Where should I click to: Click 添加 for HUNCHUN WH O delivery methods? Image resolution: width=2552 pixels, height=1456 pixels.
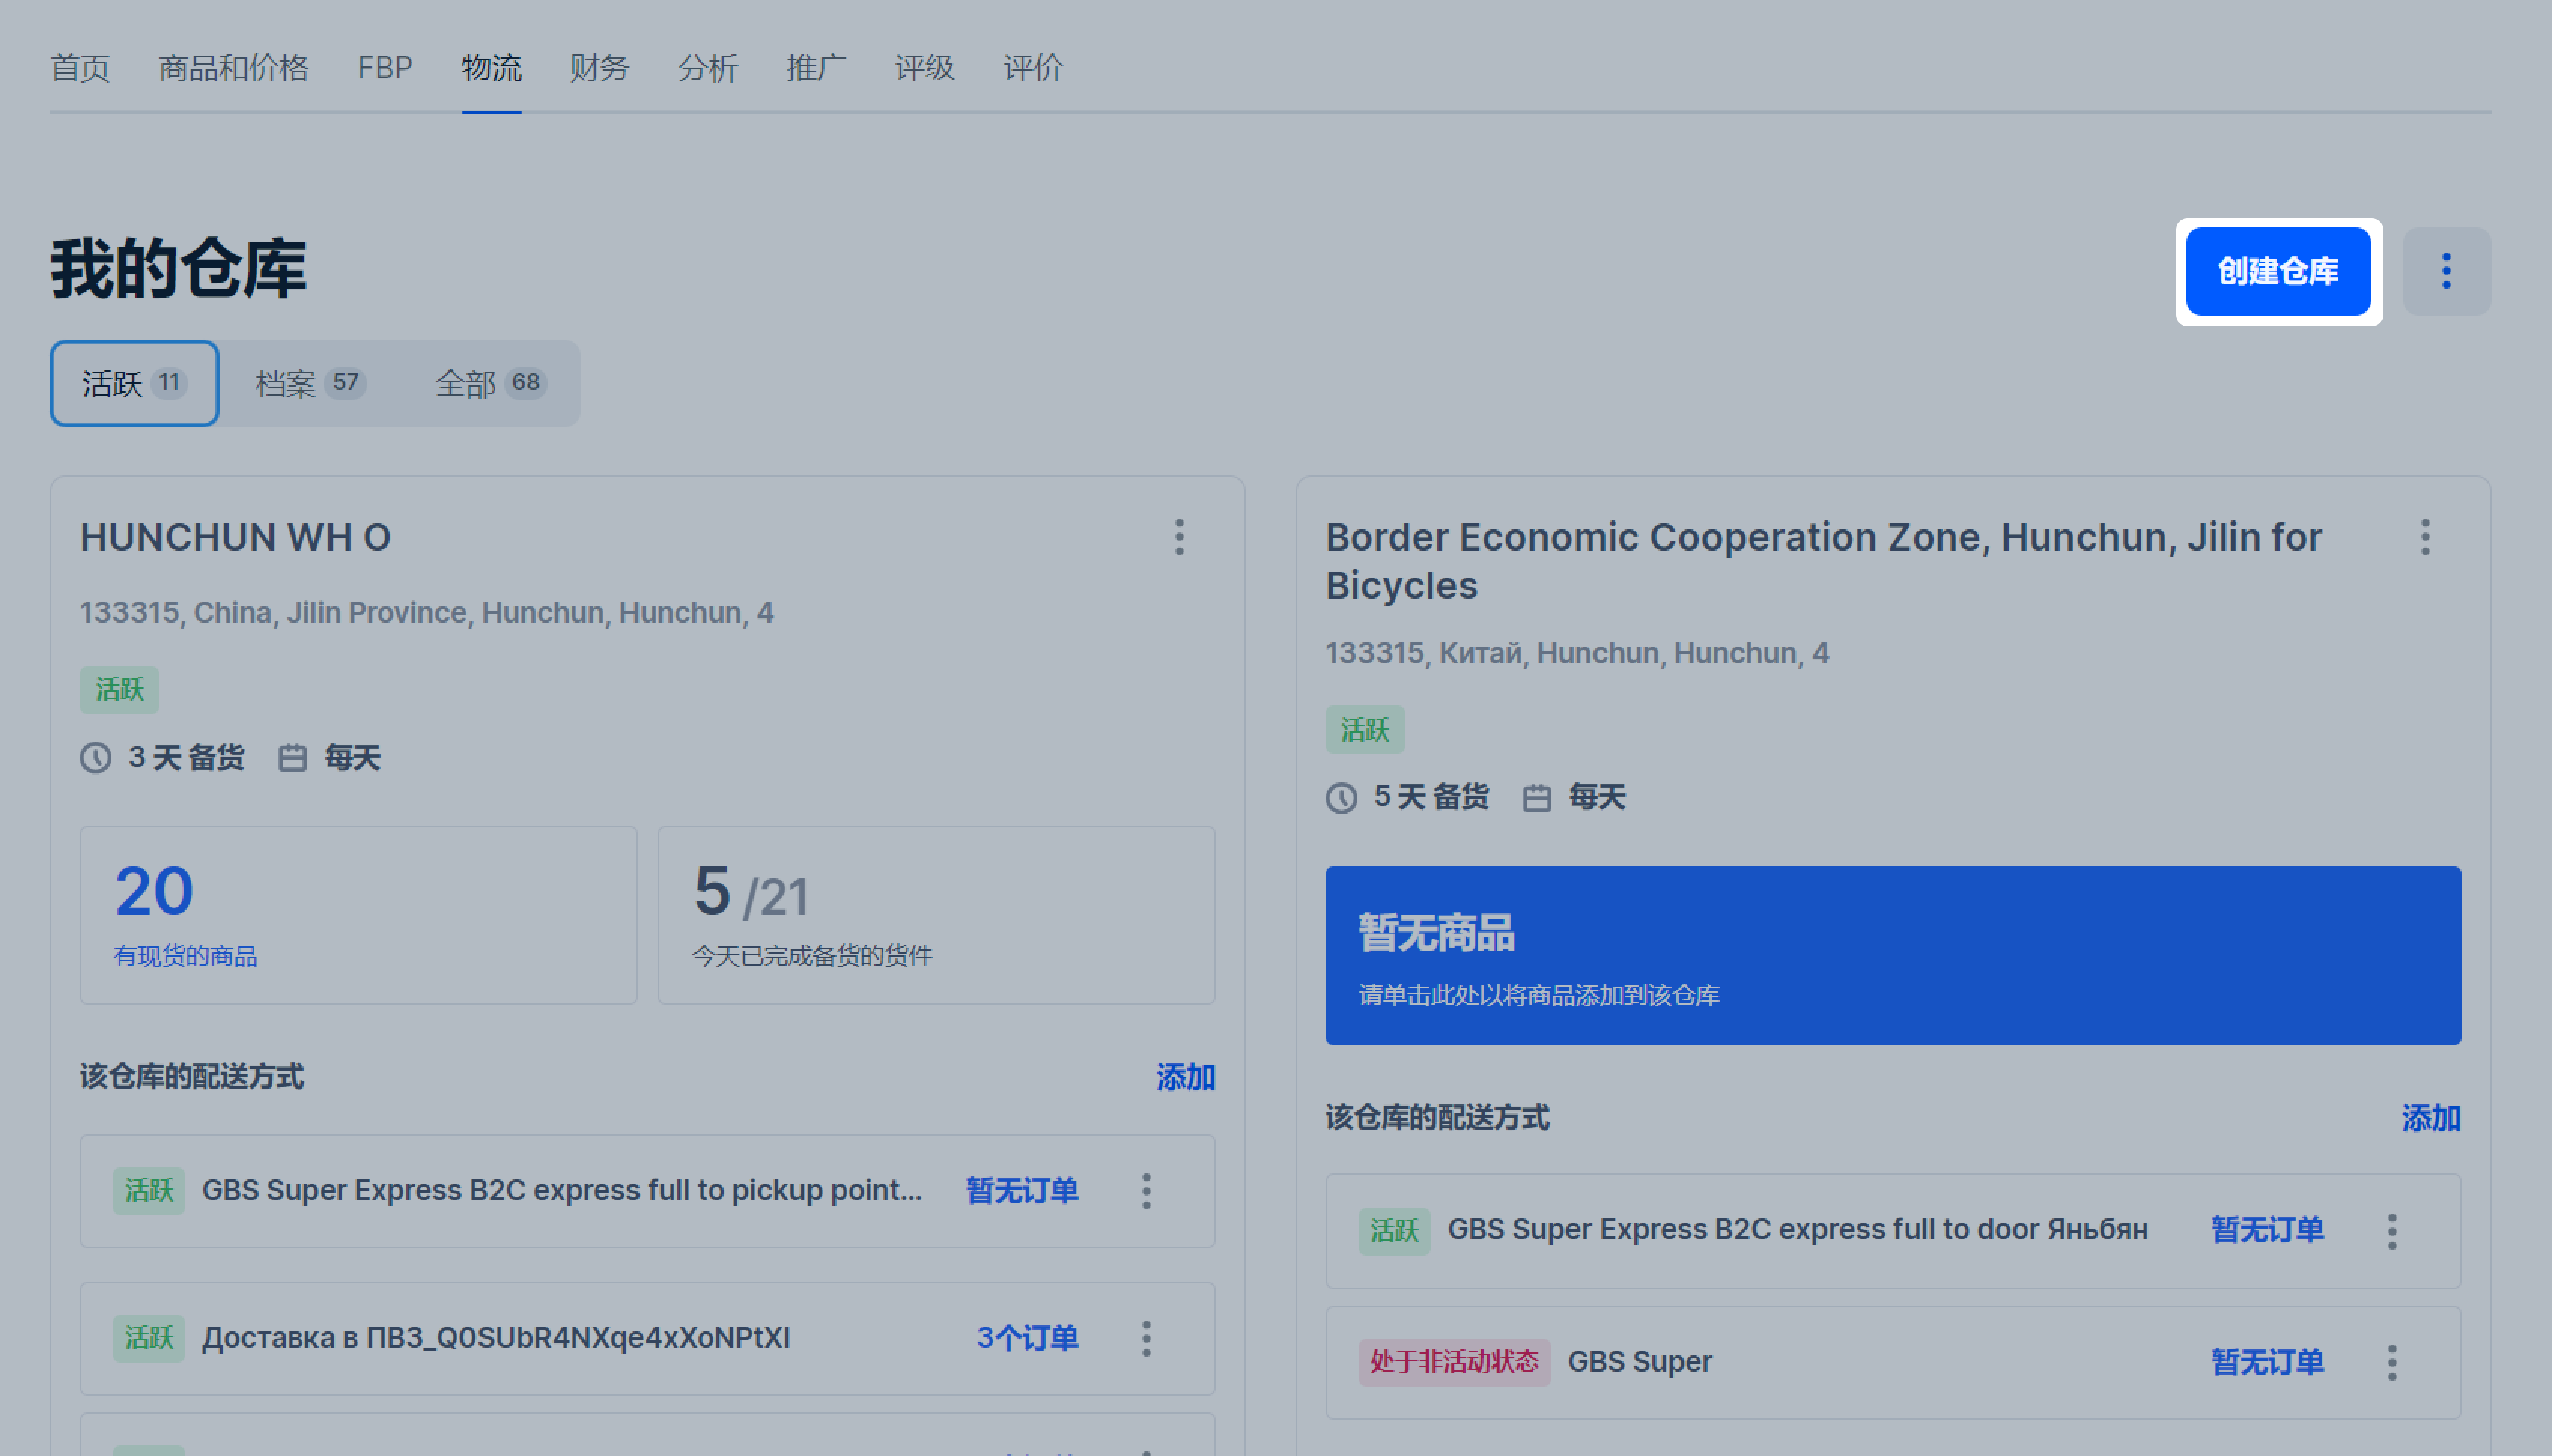click(x=1184, y=1077)
